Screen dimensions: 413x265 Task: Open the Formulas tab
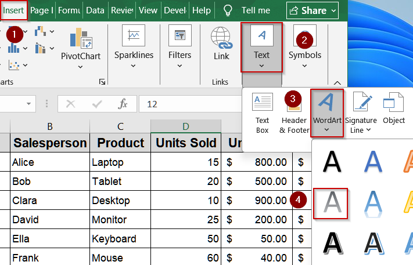(x=69, y=10)
